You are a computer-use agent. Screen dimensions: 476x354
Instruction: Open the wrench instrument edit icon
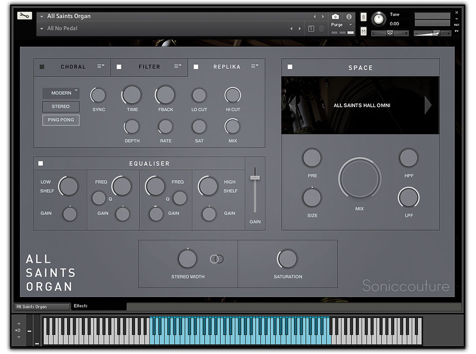tap(24, 16)
